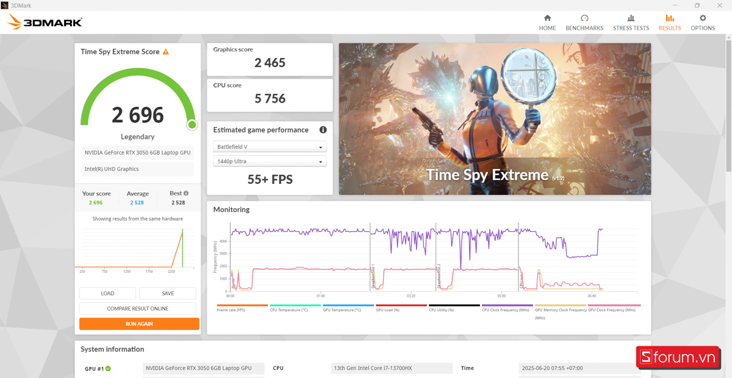The image size is (732, 378).
Task: Start the benchmark with RUN AGAIN
Action: coord(139,324)
